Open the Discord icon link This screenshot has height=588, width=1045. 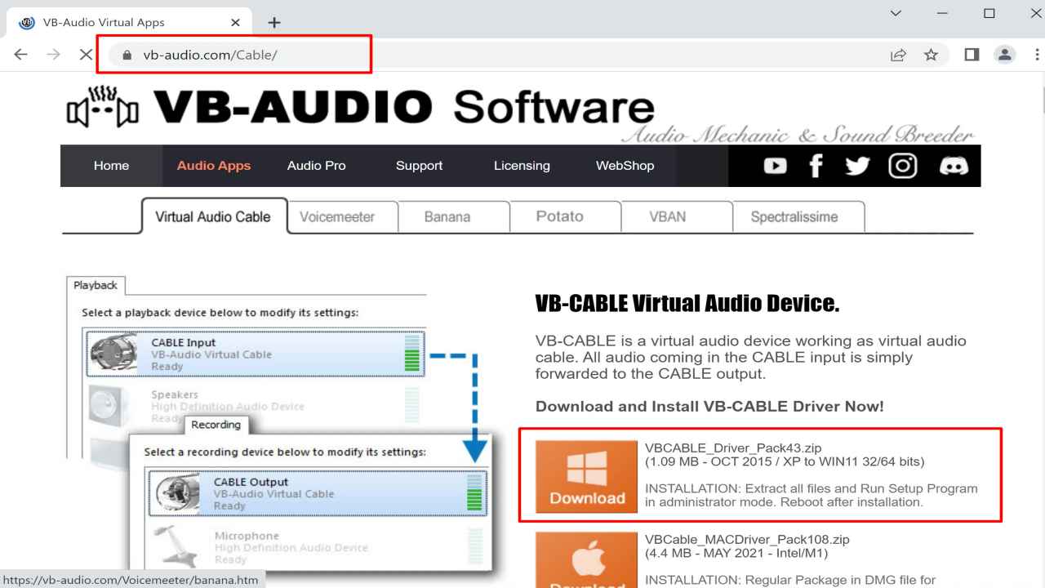pos(953,166)
